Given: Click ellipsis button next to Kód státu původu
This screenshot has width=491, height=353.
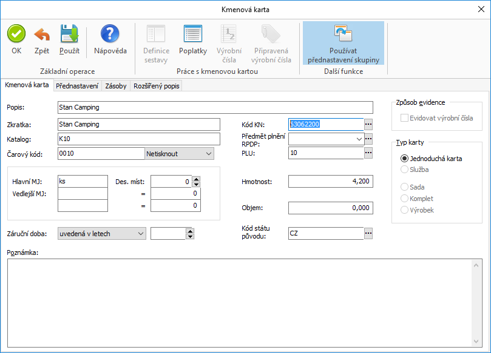Looking at the screenshot, I should [x=368, y=233].
